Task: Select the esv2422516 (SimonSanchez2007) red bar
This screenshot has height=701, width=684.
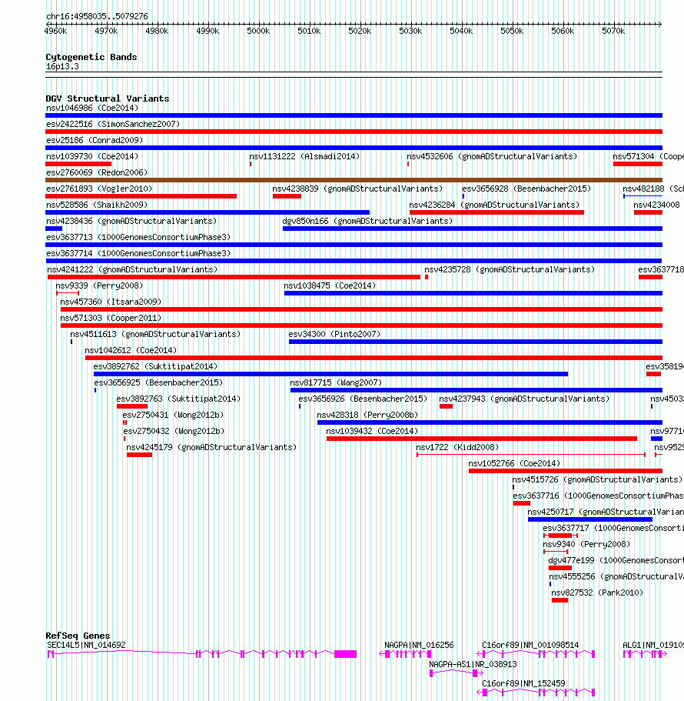Action: click(x=354, y=132)
